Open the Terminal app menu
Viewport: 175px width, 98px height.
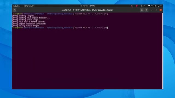[x=29, y=6]
